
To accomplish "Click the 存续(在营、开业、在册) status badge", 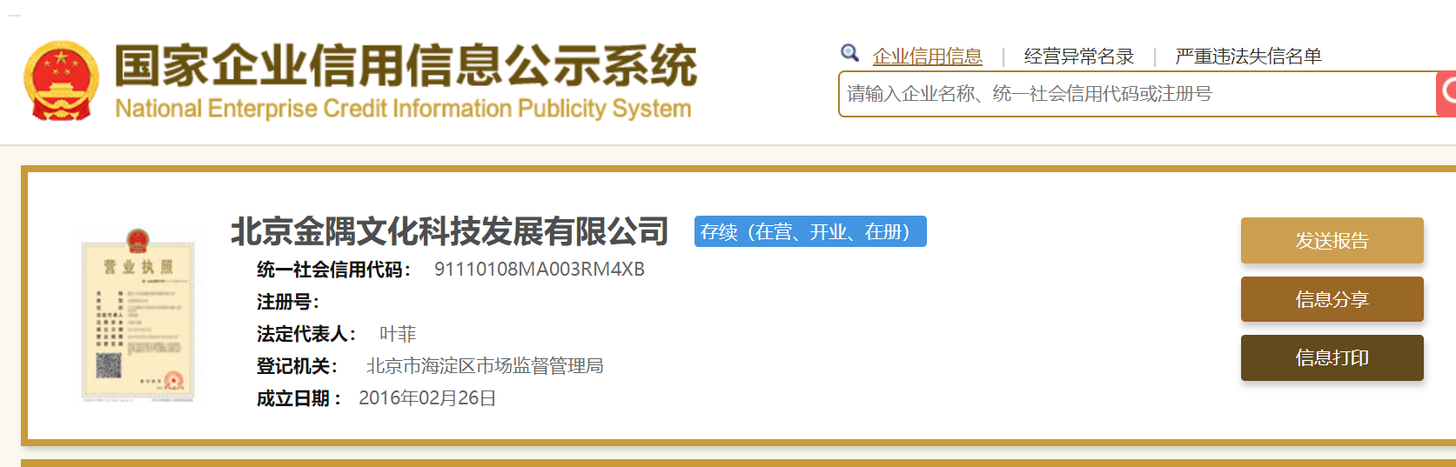I will (x=810, y=231).
